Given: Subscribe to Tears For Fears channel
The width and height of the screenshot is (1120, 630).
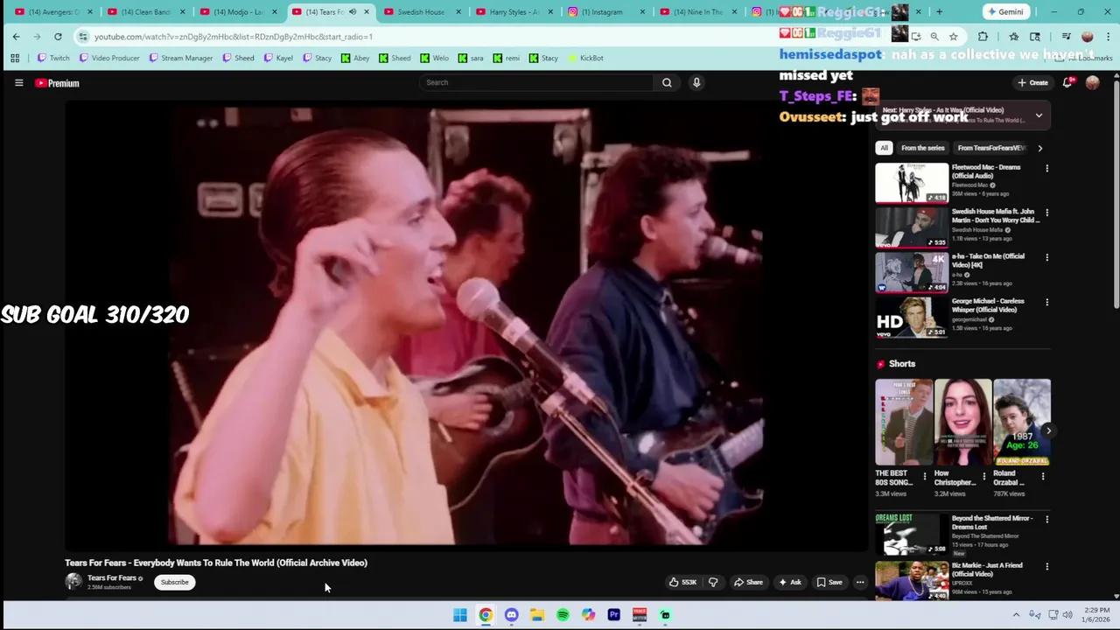Looking at the screenshot, I should [x=174, y=582].
